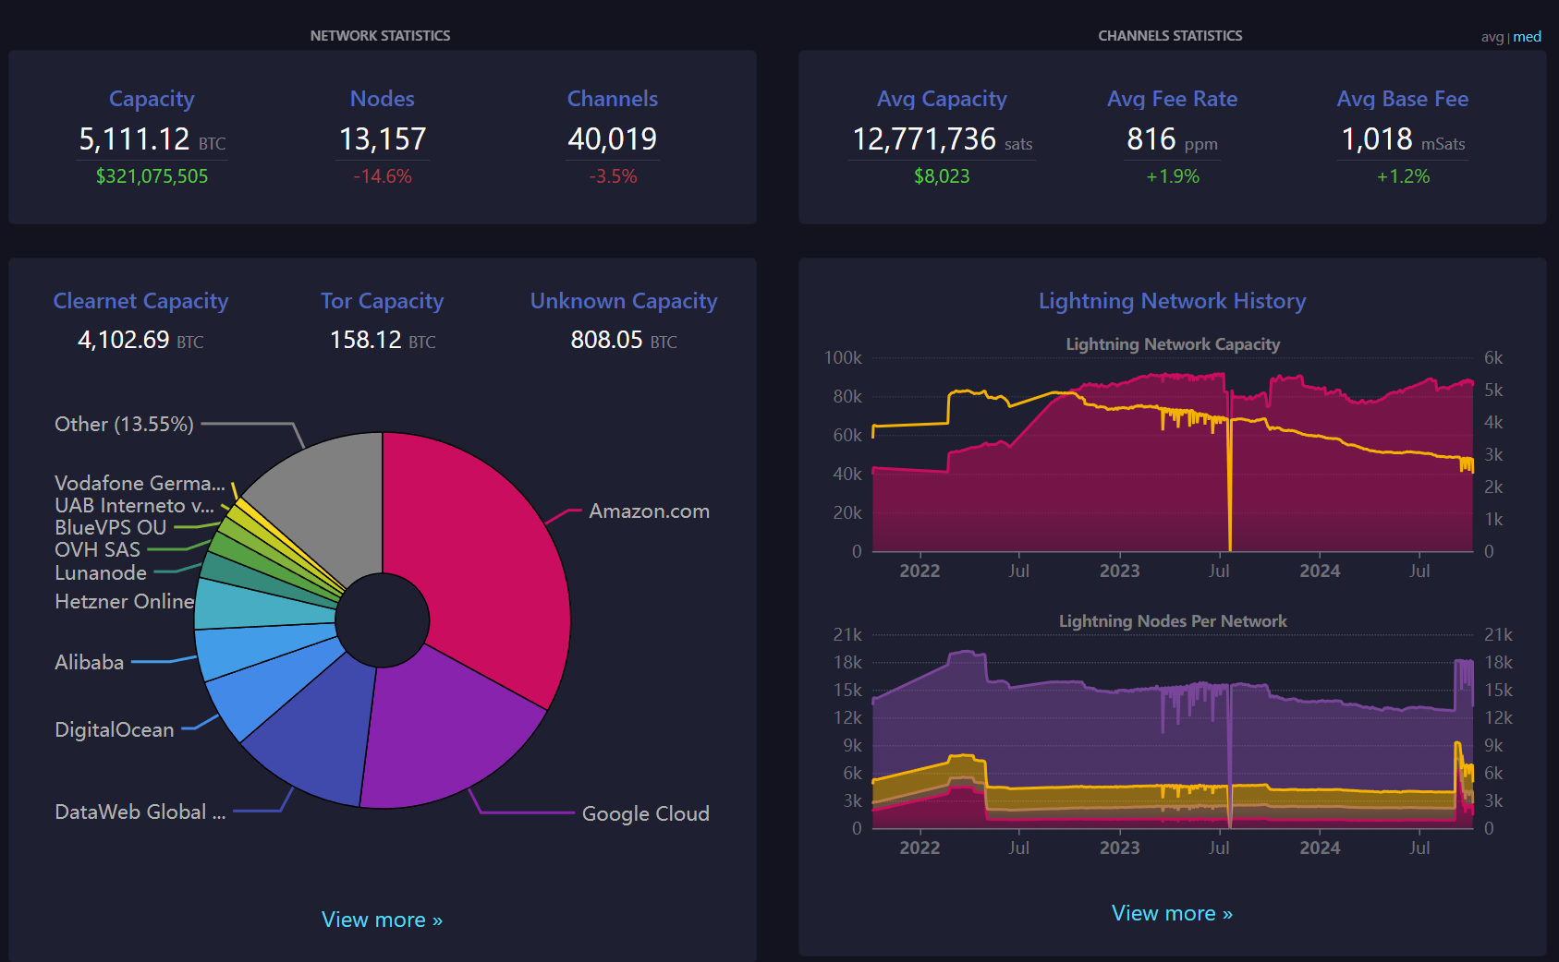
Task: Click the Nodes count 13,157
Action: tap(382, 139)
